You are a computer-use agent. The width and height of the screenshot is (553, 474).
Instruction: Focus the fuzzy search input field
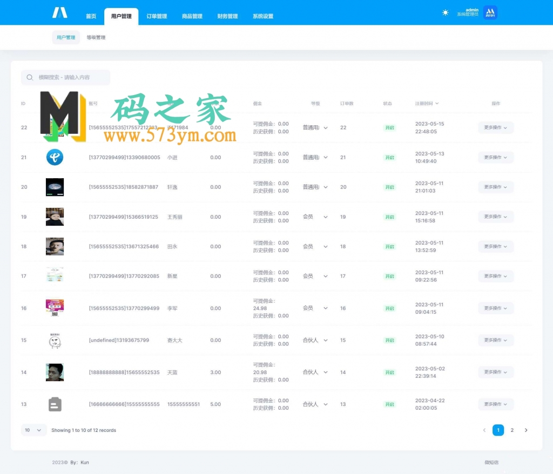[65, 77]
